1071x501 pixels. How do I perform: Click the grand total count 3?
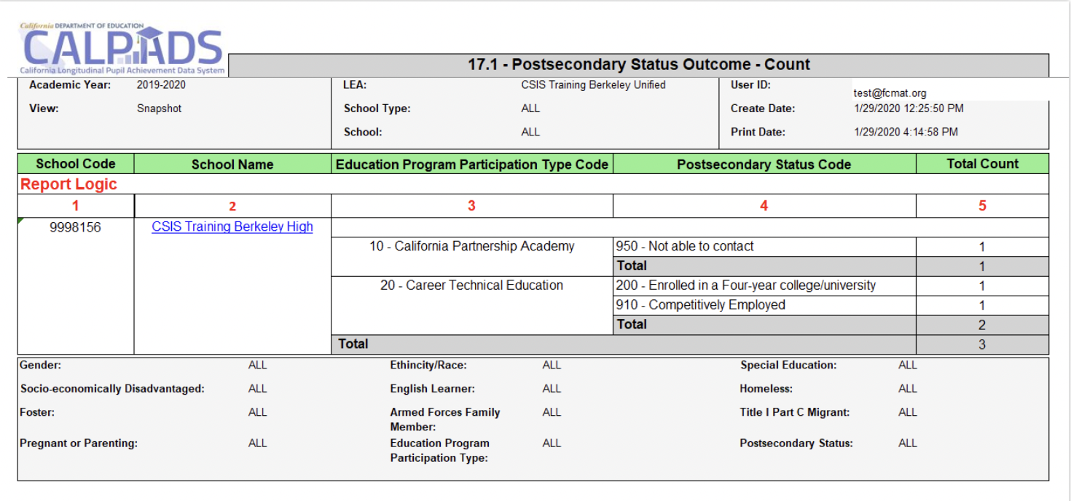pyautogui.click(x=982, y=344)
